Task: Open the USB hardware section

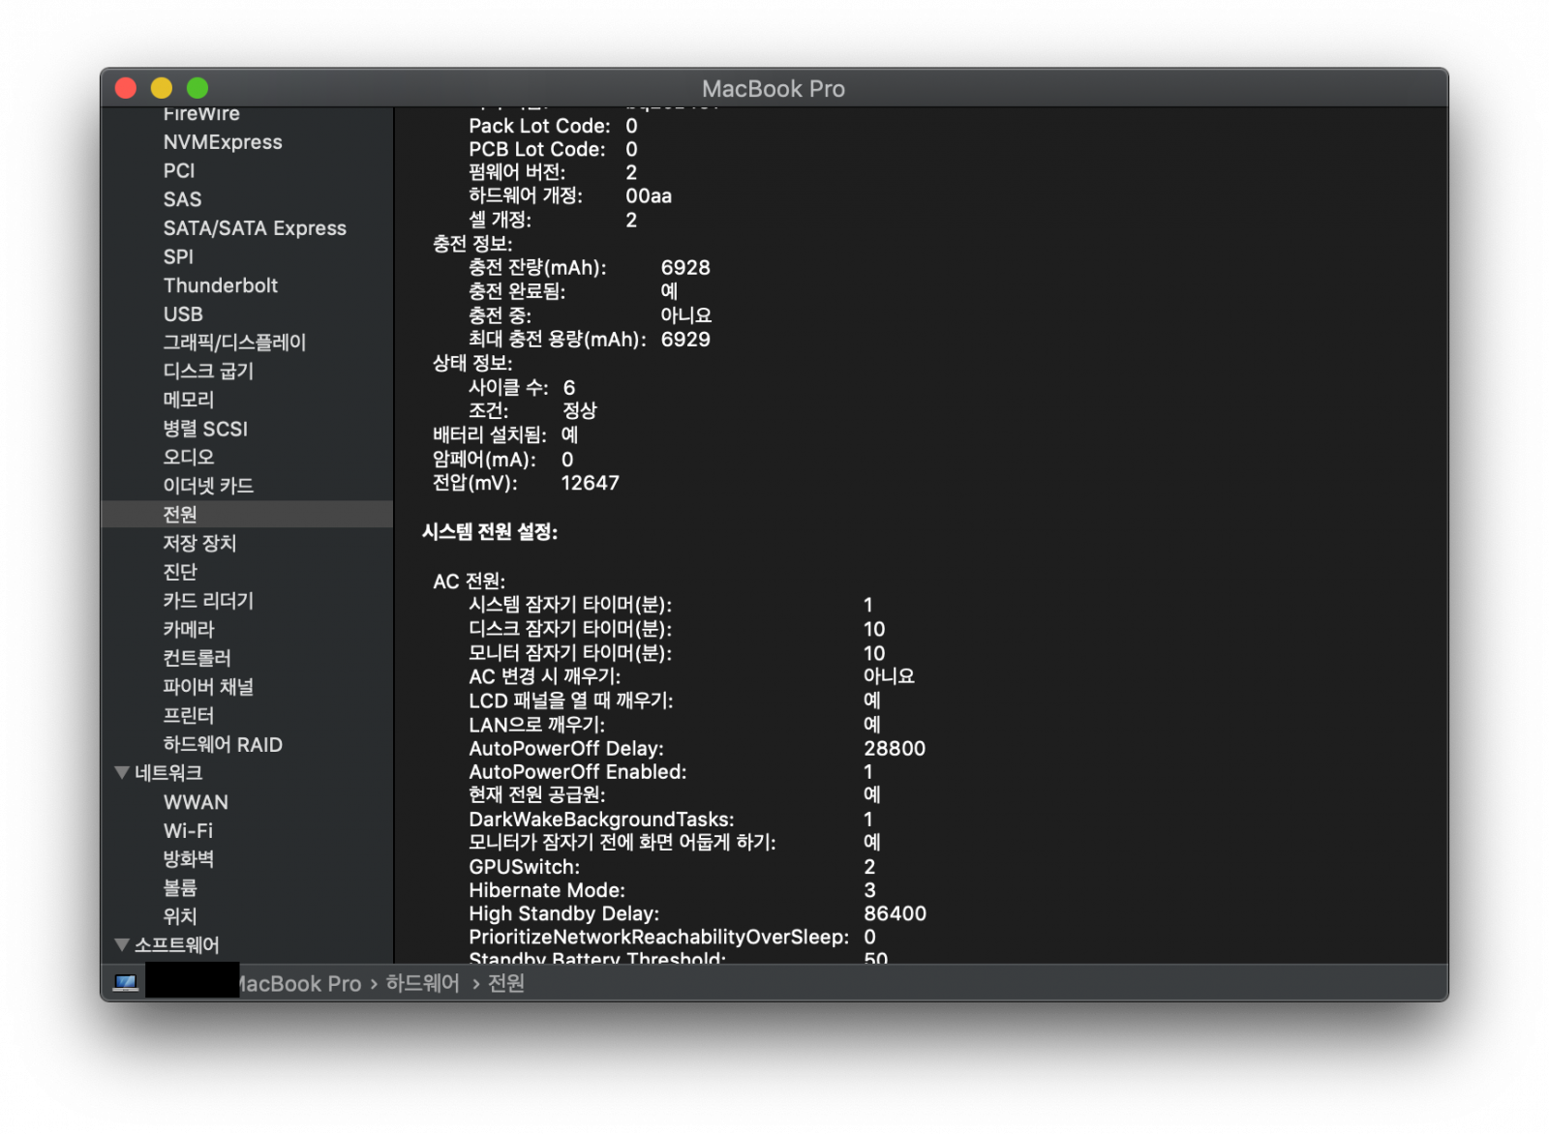Action: 183,314
